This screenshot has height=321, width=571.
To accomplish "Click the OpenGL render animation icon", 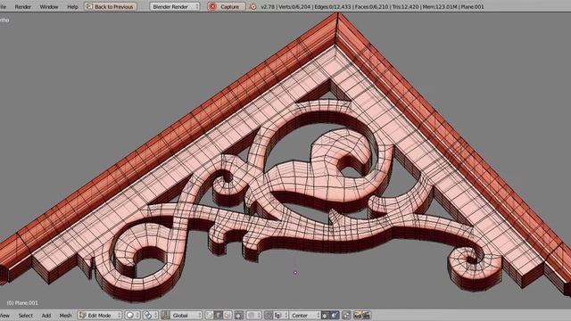I will click(x=366, y=315).
